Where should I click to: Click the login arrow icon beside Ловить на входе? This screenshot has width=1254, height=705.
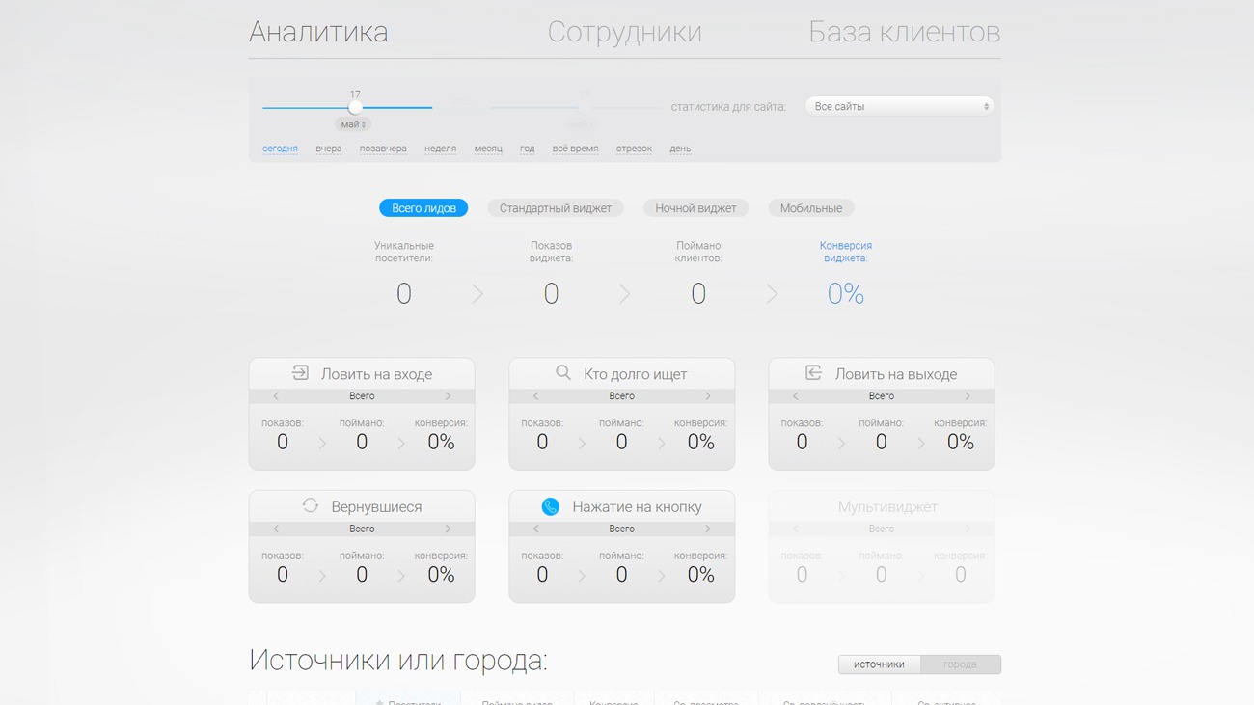pyautogui.click(x=300, y=373)
